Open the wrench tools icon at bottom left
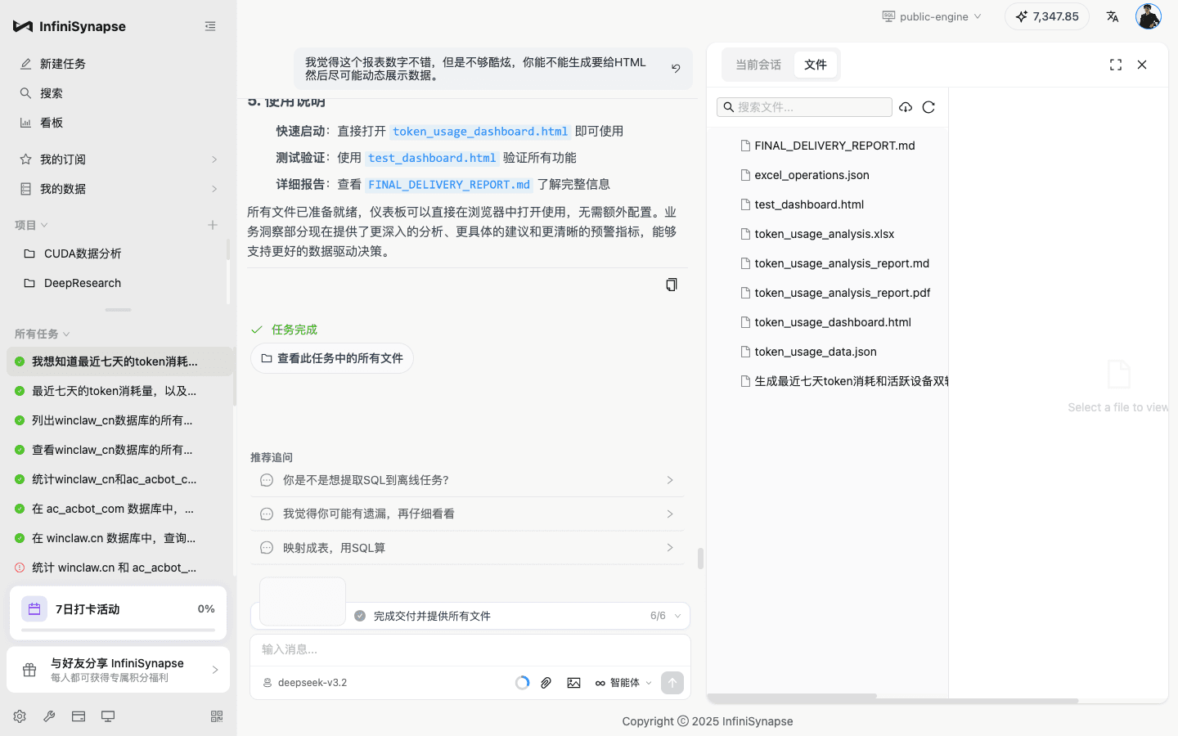This screenshot has height=736, width=1178. point(48,716)
